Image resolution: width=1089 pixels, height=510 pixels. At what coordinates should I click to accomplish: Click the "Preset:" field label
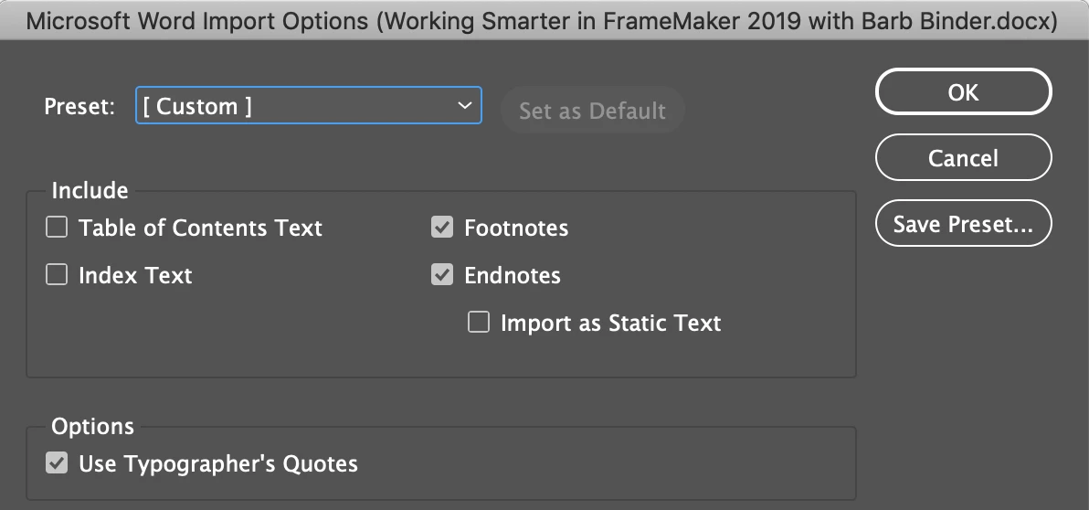(x=79, y=106)
